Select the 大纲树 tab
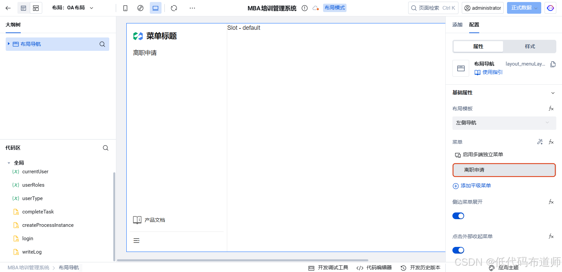The image size is (562, 272). point(13,25)
